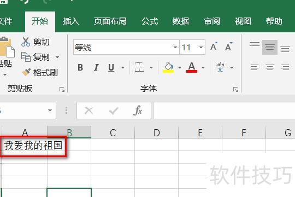
Task: Expand the Name Box dropdown
Action: point(50,111)
